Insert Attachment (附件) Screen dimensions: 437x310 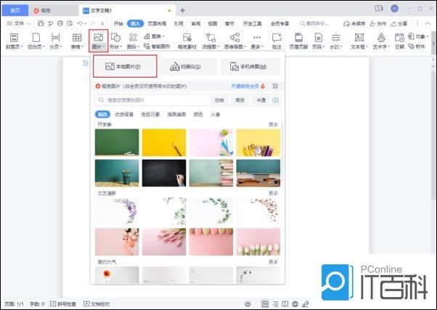click(417, 46)
